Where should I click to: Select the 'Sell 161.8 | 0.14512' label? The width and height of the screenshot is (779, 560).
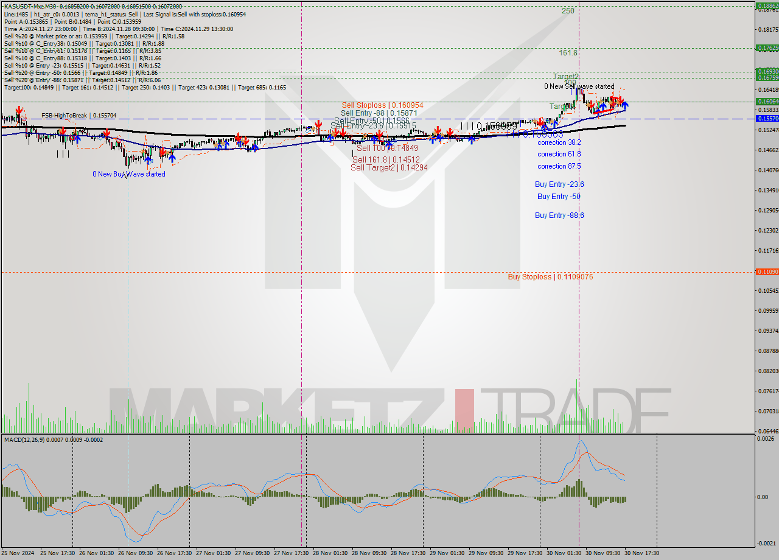coord(386,160)
